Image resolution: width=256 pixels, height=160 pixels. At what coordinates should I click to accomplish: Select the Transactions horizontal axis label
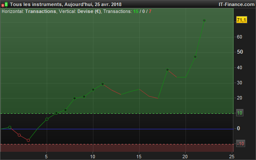pos(41,11)
